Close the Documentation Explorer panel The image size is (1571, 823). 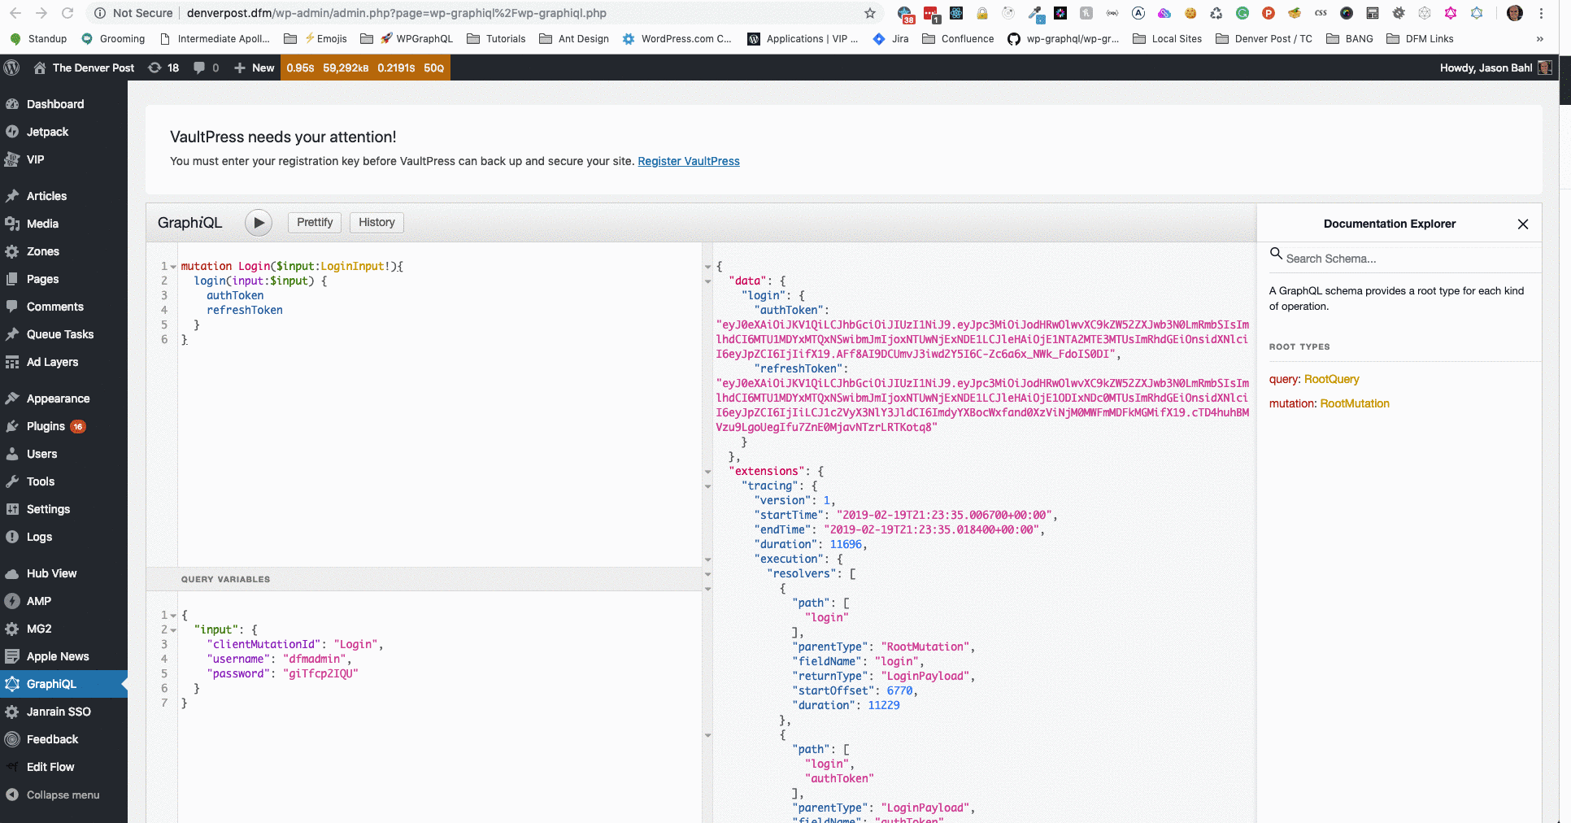[1523, 224]
